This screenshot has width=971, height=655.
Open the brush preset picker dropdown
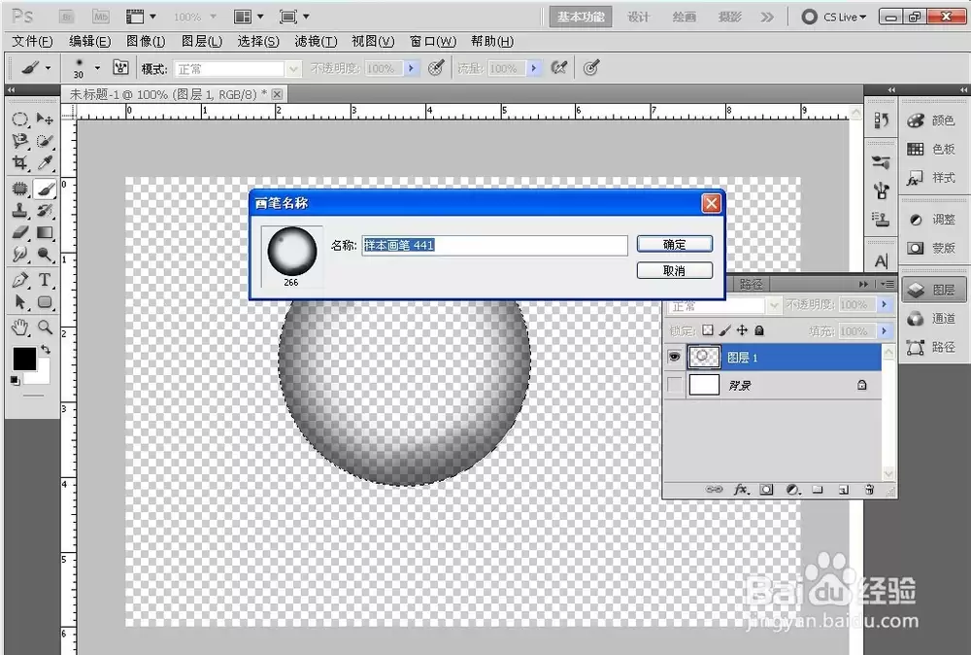point(97,68)
